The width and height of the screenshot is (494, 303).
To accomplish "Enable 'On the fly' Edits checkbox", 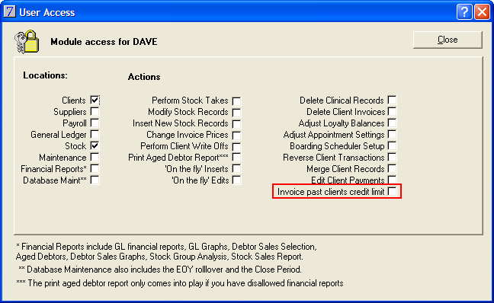I will (236, 180).
